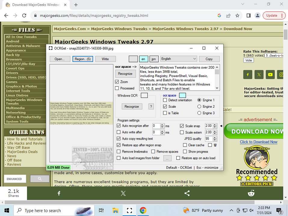Click the empty swatch left of en button
Viewport: 288px width, 216px height.
click(133, 59)
